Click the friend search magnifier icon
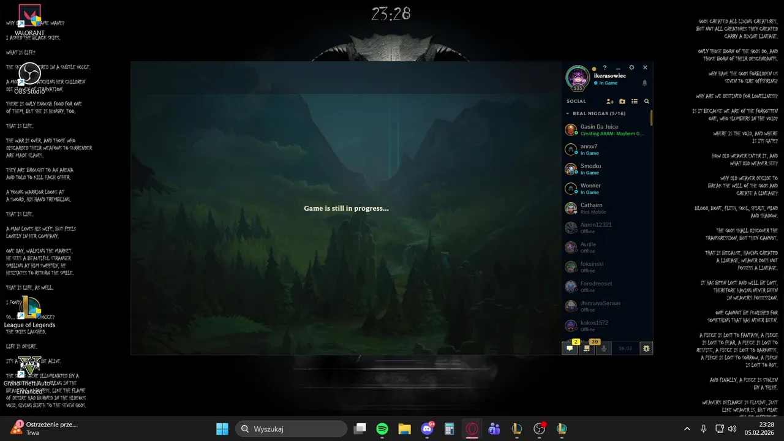Viewport: 784px width, 441px height. point(646,101)
